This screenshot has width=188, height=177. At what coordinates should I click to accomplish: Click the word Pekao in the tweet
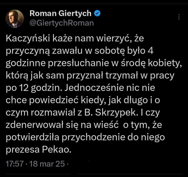pyautogui.click(x=61, y=150)
